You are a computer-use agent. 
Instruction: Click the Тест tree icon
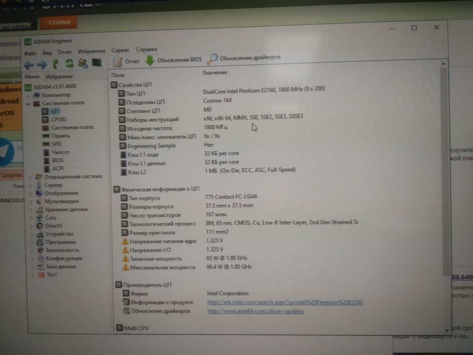pyautogui.click(x=42, y=275)
